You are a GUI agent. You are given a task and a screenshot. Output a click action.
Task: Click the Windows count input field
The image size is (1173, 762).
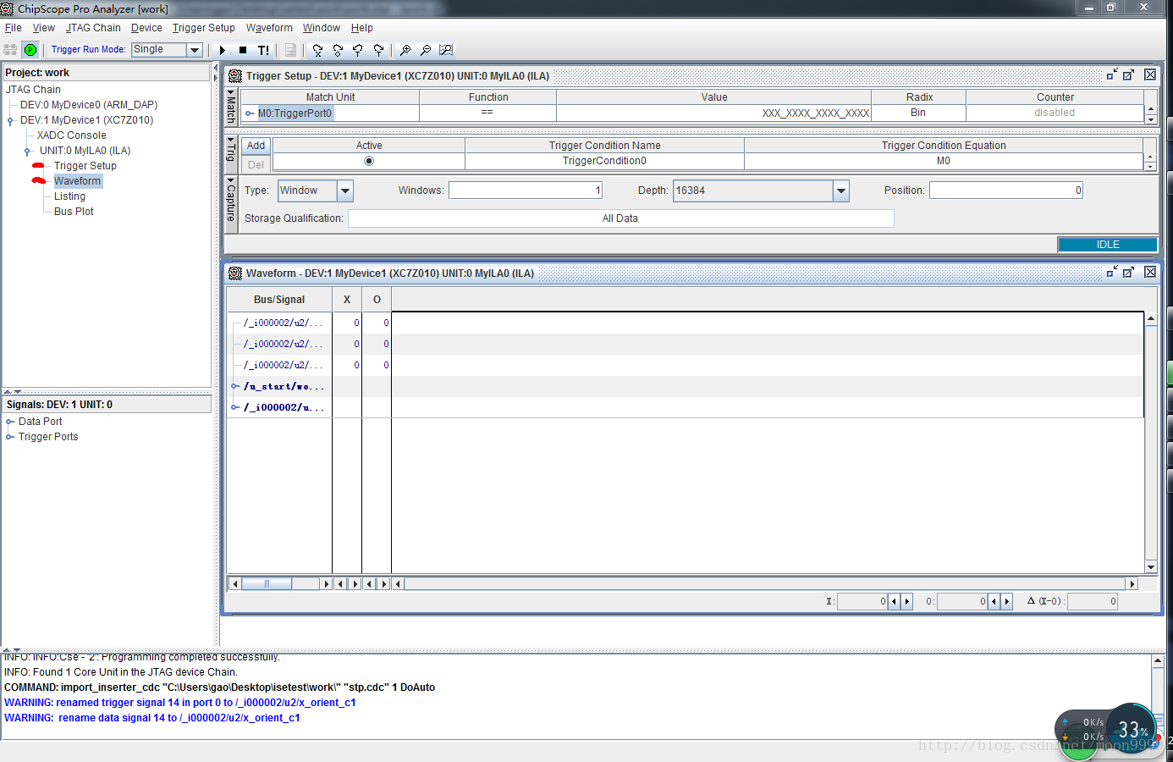(x=525, y=190)
